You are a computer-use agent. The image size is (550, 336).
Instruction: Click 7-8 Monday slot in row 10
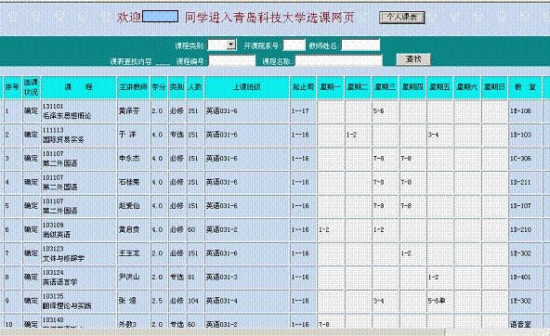point(323,325)
